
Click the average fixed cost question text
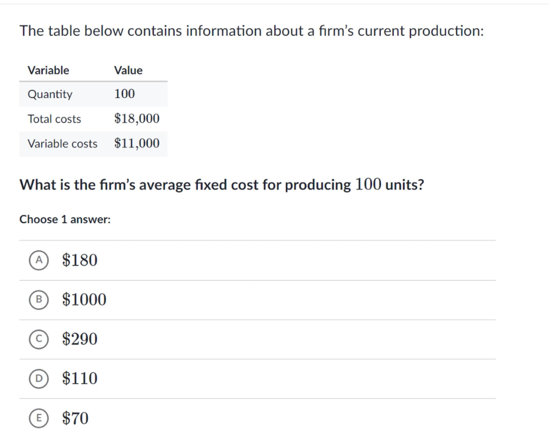(x=221, y=185)
